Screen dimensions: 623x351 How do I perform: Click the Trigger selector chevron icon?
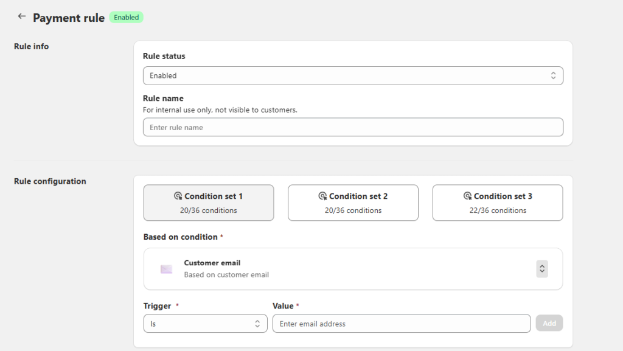click(x=257, y=324)
